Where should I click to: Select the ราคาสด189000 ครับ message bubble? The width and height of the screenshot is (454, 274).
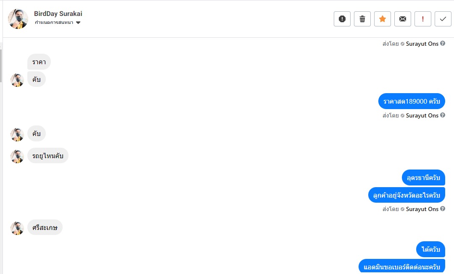point(412,101)
